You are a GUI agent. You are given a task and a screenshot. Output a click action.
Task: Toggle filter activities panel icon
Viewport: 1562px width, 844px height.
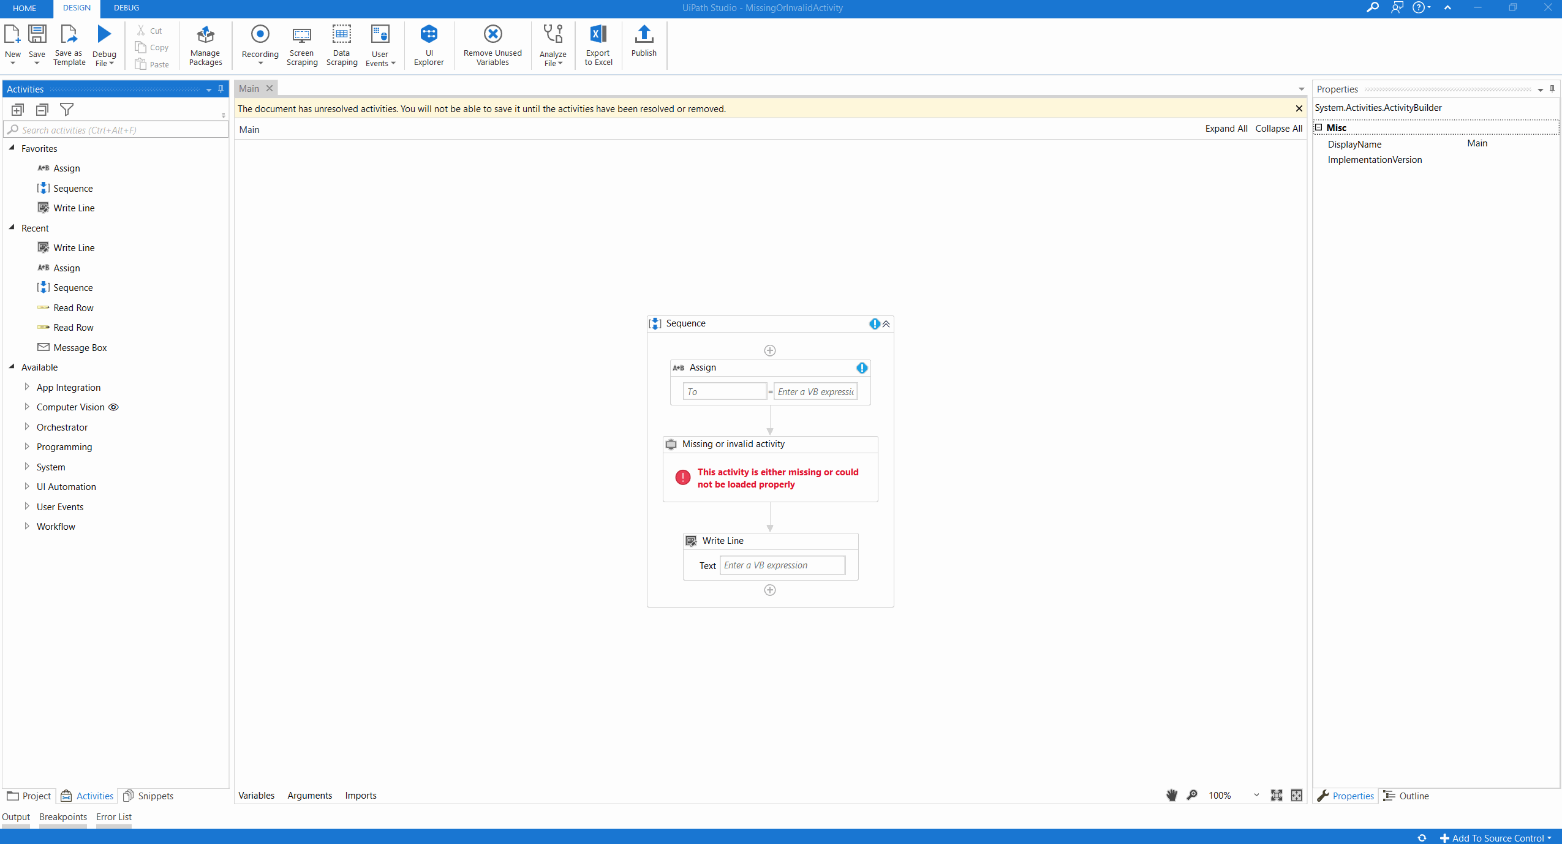[x=67, y=110]
